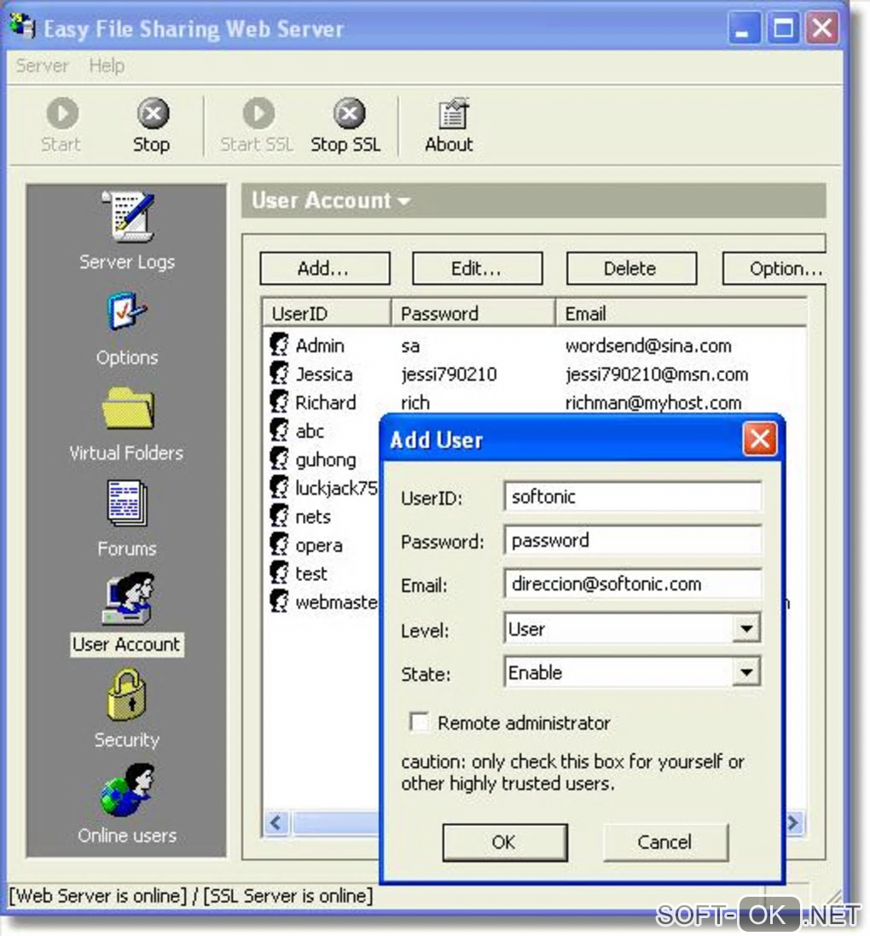The width and height of the screenshot is (870, 936).
Task: Click the user icon beside guhong
Action: pos(279,458)
